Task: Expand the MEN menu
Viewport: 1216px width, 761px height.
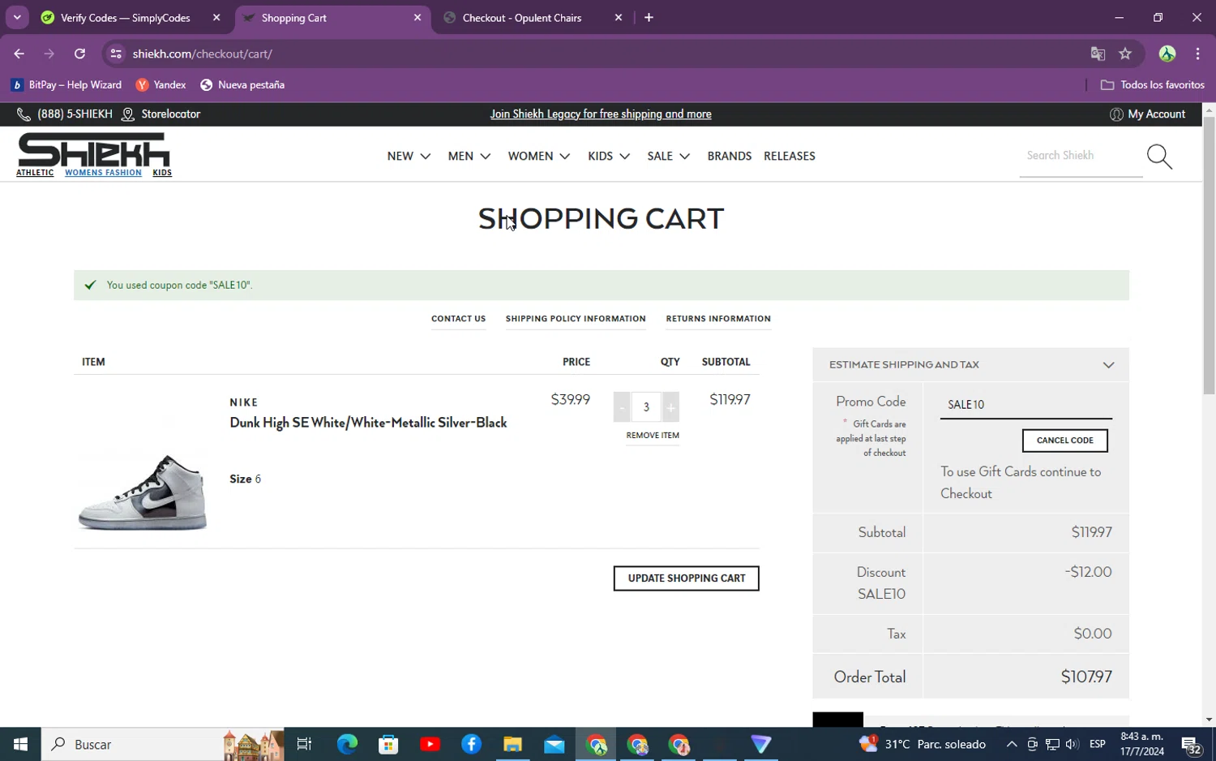Action: (469, 156)
